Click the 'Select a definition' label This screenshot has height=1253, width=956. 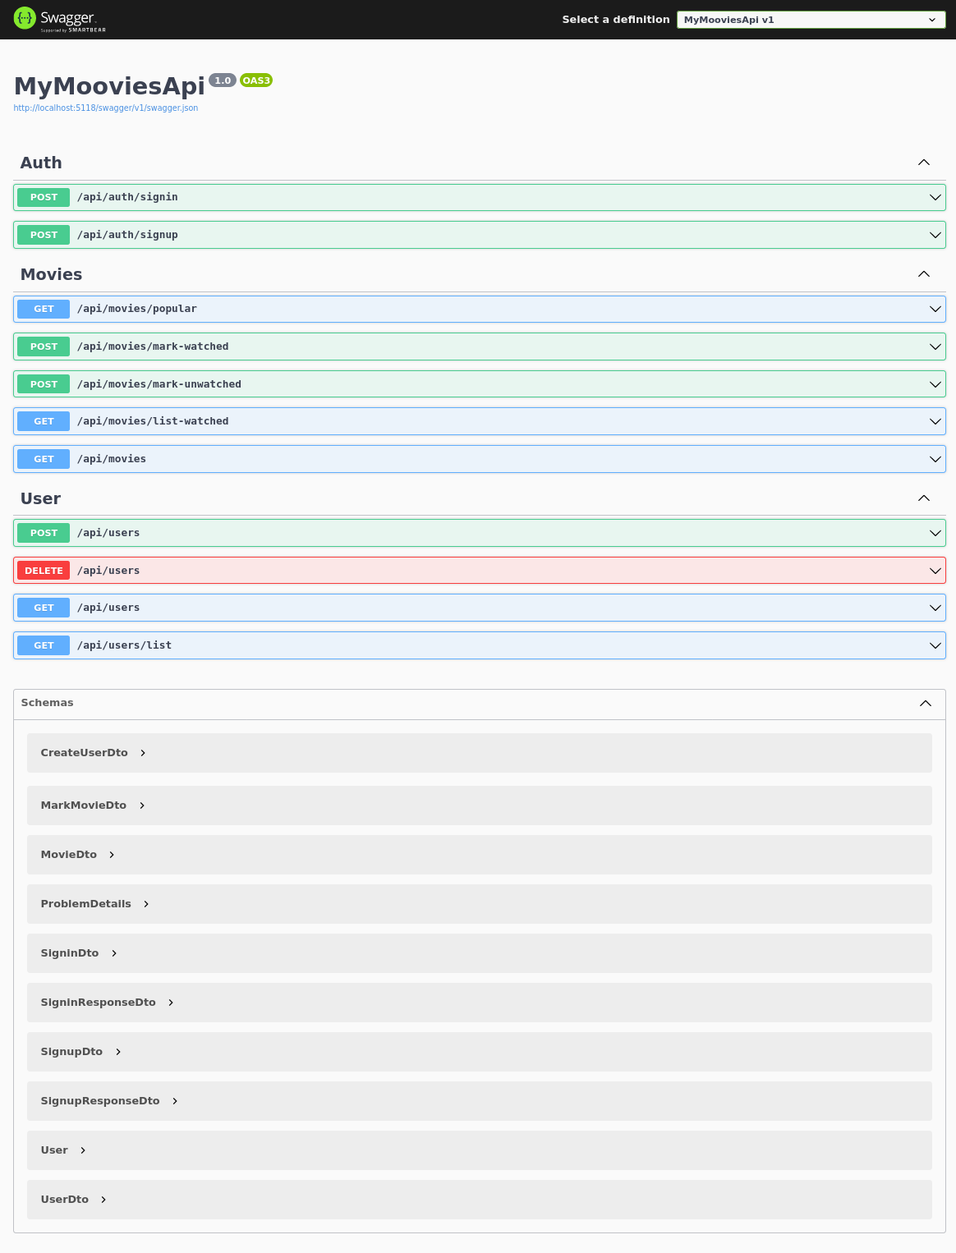(x=616, y=20)
